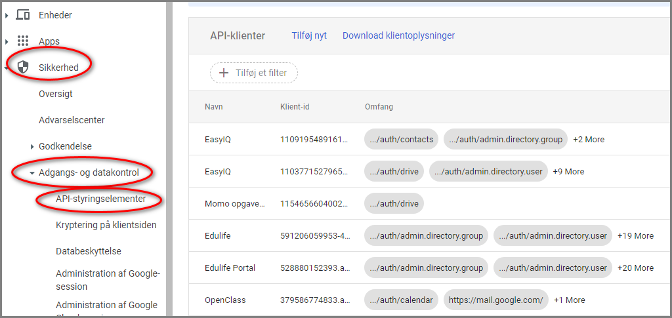Click .../auth/admin.directory.user chip in EasyIQ row

(488, 172)
